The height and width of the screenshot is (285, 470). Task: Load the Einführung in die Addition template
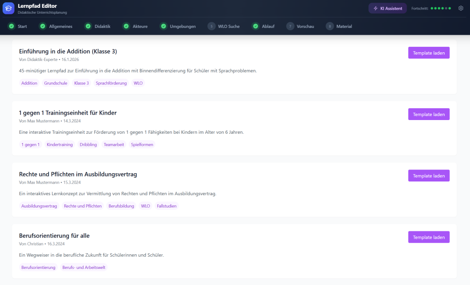pos(429,53)
